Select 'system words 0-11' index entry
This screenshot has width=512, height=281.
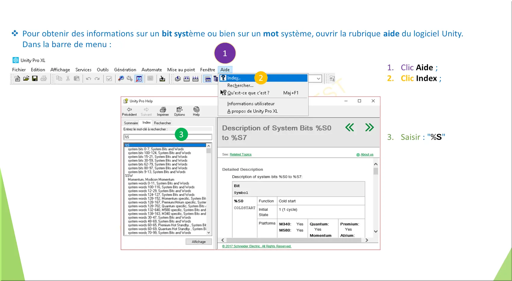click(158, 183)
